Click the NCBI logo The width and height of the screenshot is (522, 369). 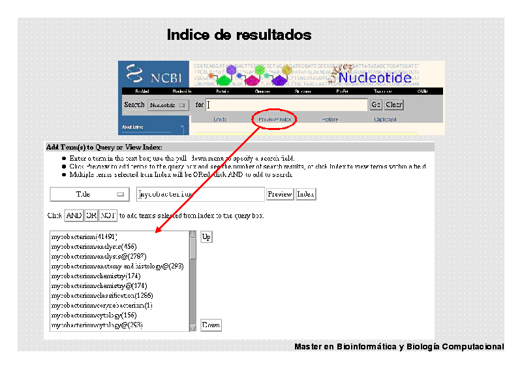[154, 74]
